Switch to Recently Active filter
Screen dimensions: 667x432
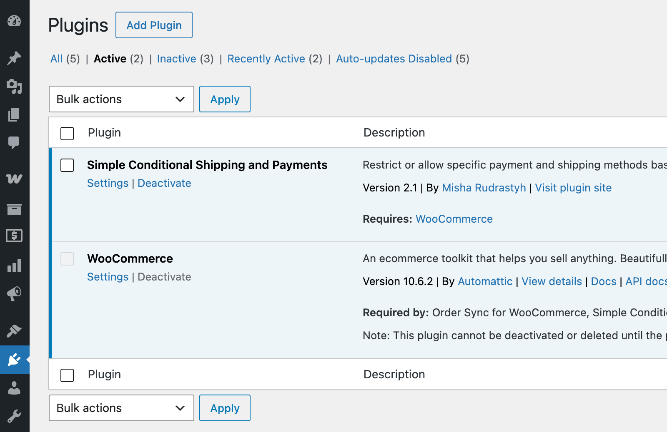click(x=266, y=59)
